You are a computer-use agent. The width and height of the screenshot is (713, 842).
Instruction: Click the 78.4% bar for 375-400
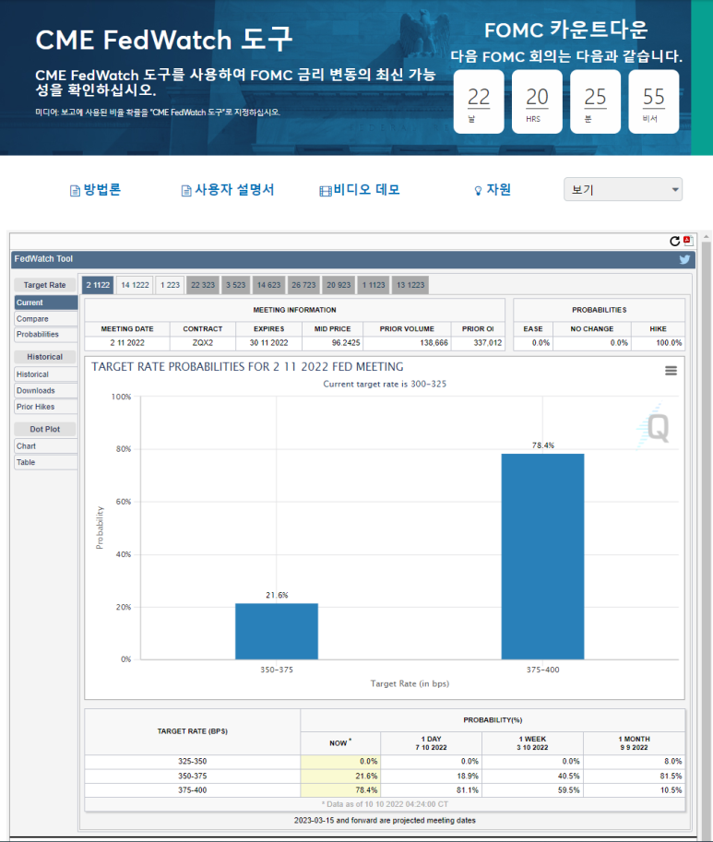542,556
